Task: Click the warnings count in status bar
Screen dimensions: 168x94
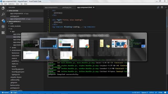Action: pyautogui.click(x=16, y=92)
